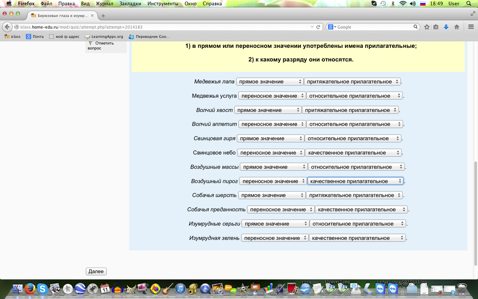This screenshot has height=299, width=478.
Task: Go to Firefox home page icon
Action: coord(456,27)
